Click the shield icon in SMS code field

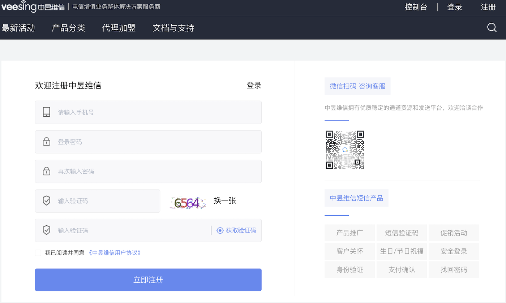click(46, 230)
